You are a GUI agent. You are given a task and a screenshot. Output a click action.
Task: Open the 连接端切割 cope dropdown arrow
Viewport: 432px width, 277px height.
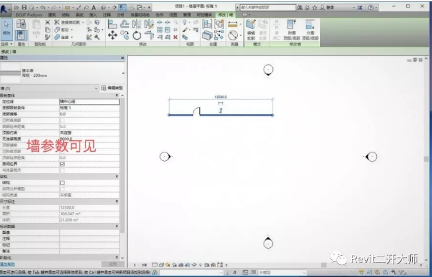83,23
